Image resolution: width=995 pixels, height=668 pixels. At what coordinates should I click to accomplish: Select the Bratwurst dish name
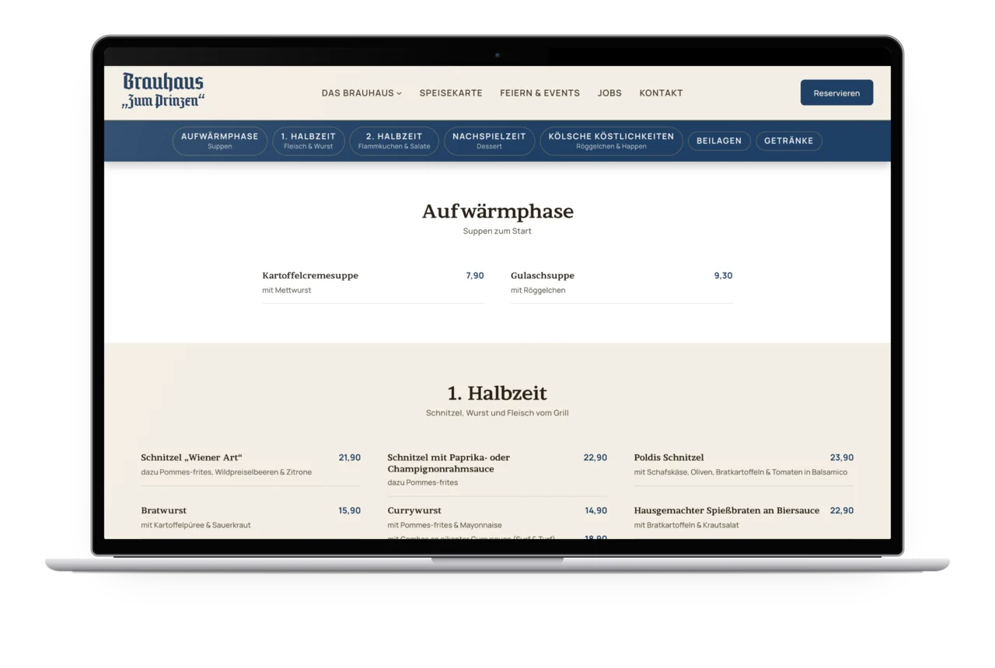coord(164,510)
